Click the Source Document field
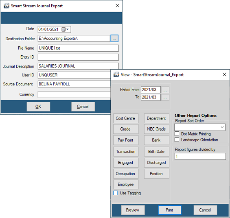The height and width of the screenshot is (218, 230). point(74,84)
